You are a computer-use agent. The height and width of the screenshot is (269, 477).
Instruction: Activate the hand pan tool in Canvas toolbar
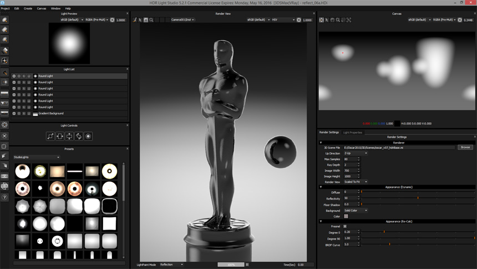click(332, 20)
